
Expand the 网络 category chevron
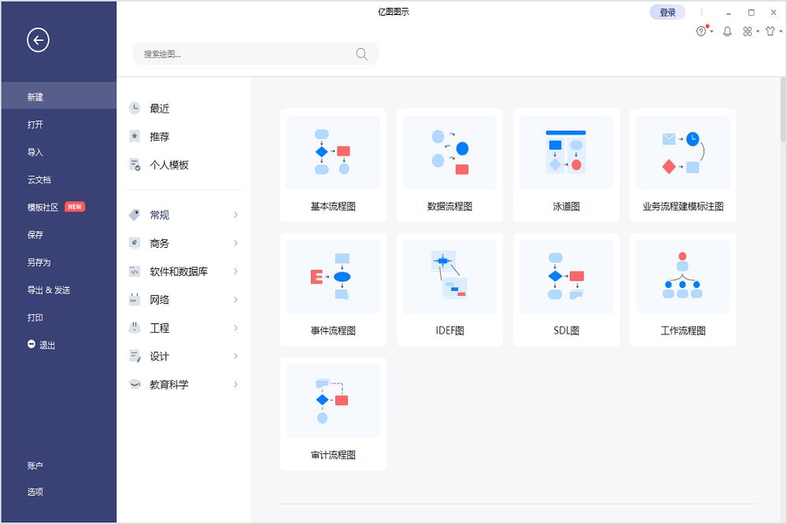coord(235,300)
